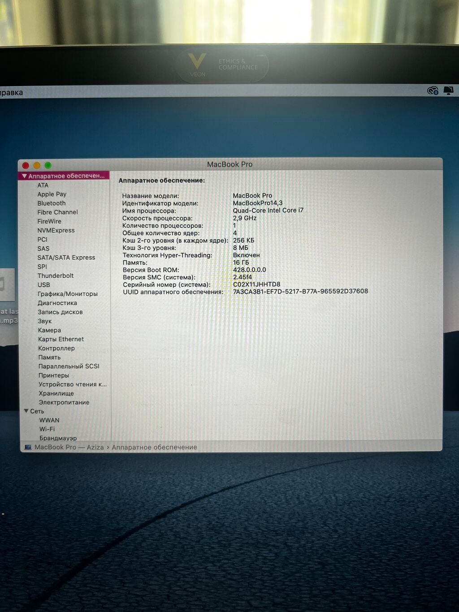Click Аппаратное обеспечение in the path bar
Screen dimensions: 459x612
pos(154,447)
